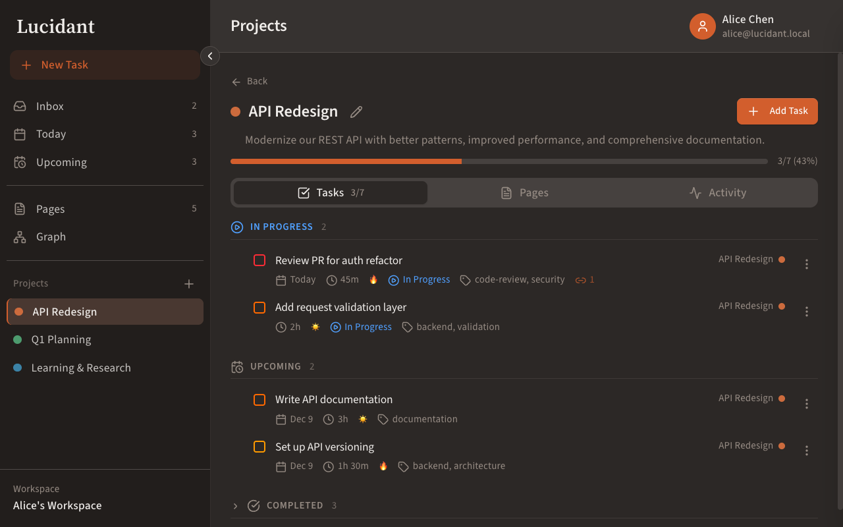Click the project progress bar showing 43%
Screen dimensions: 843x527
pyautogui.click(x=499, y=161)
